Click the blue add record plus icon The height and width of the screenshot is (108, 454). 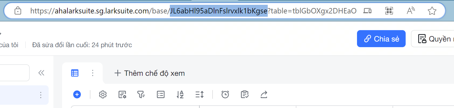[x=77, y=95]
